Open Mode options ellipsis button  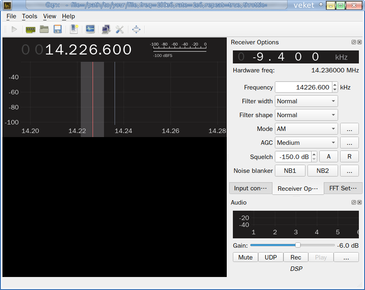coord(350,129)
